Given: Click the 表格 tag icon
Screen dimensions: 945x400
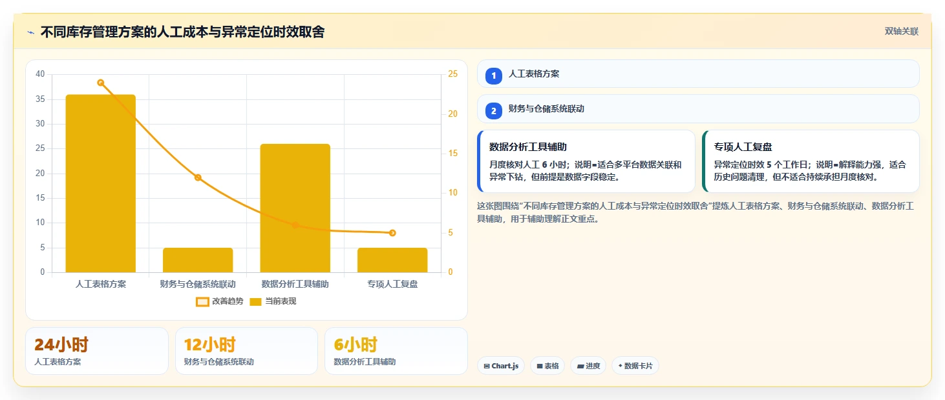Looking at the screenshot, I should 540,366.
